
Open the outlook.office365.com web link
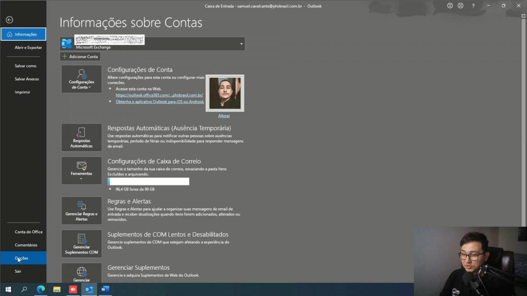[x=159, y=95]
